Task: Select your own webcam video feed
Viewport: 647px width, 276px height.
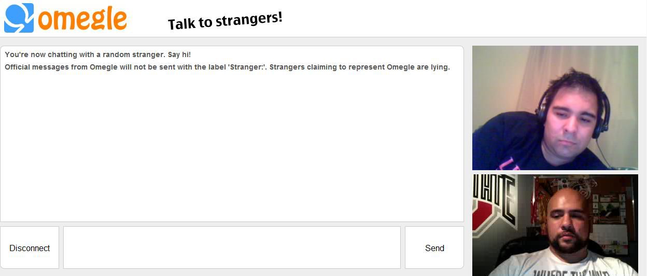Action: pyautogui.click(x=555, y=225)
